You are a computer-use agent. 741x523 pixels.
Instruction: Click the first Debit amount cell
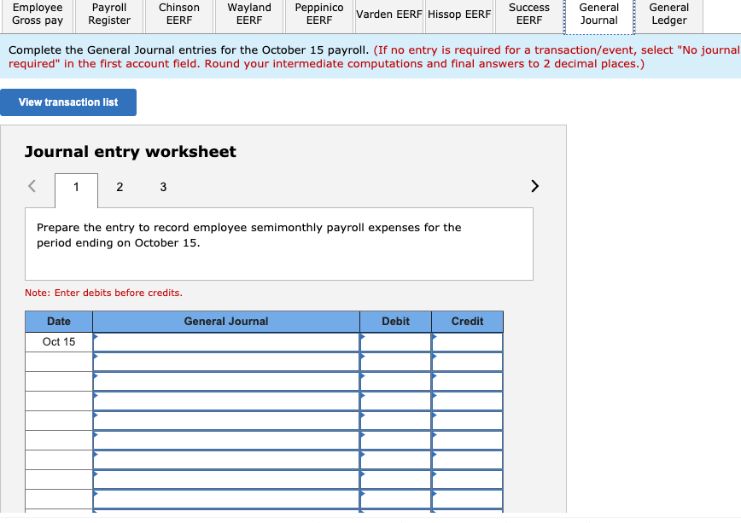(x=395, y=341)
